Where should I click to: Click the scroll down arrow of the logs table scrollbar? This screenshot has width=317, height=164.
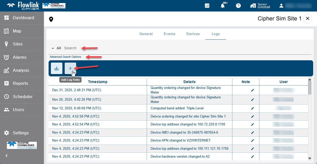click(x=310, y=158)
